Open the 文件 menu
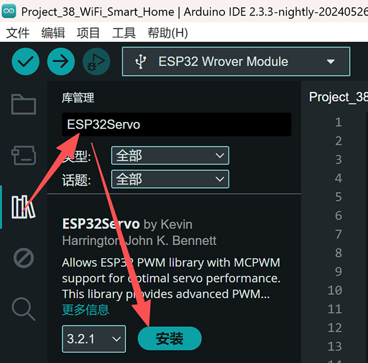The height and width of the screenshot is (363, 368). (18, 32)
